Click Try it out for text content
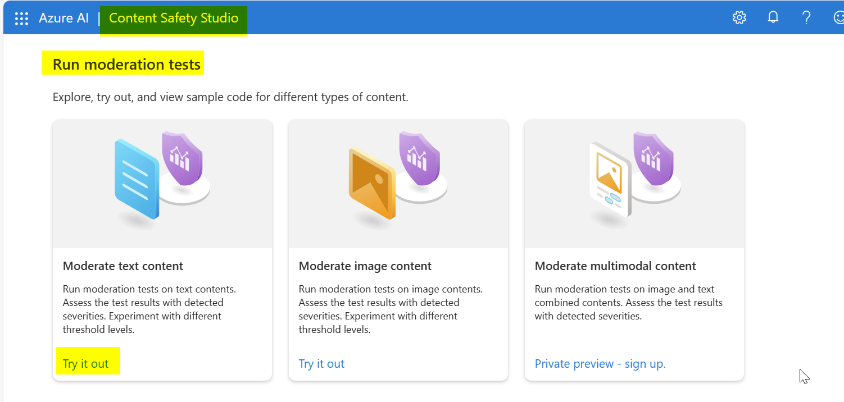 85,364
